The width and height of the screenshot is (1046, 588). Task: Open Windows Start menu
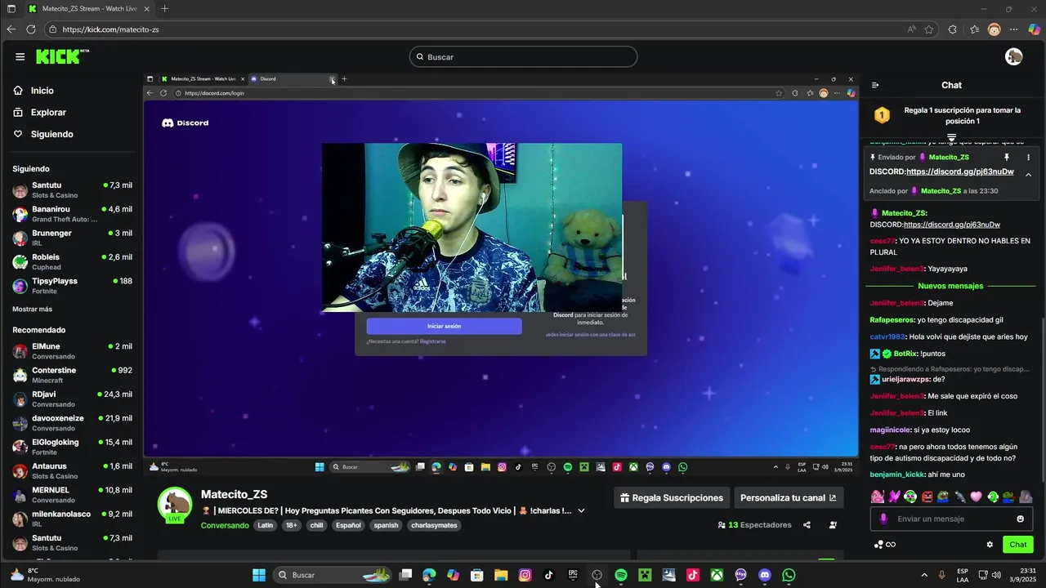click(x=259, y=575)
